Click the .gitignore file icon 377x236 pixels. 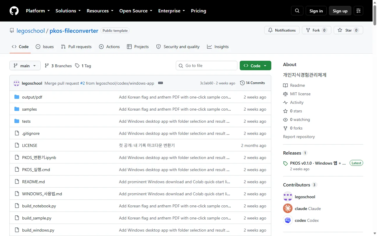17,133
